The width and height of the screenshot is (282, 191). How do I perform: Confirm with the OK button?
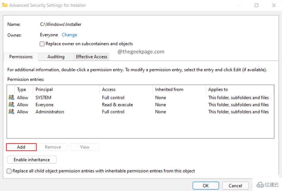206,186
